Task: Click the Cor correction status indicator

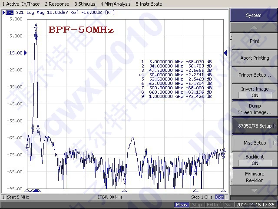Action: [219, 197]
